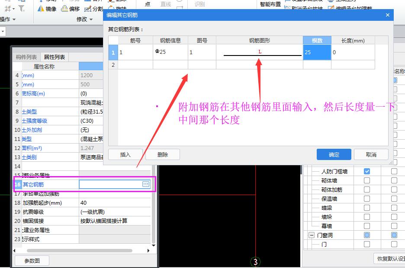Click the 加强筋起步(mm) value 40
The height and width of the screenshot is (268, 405).
tap(115, 203)
